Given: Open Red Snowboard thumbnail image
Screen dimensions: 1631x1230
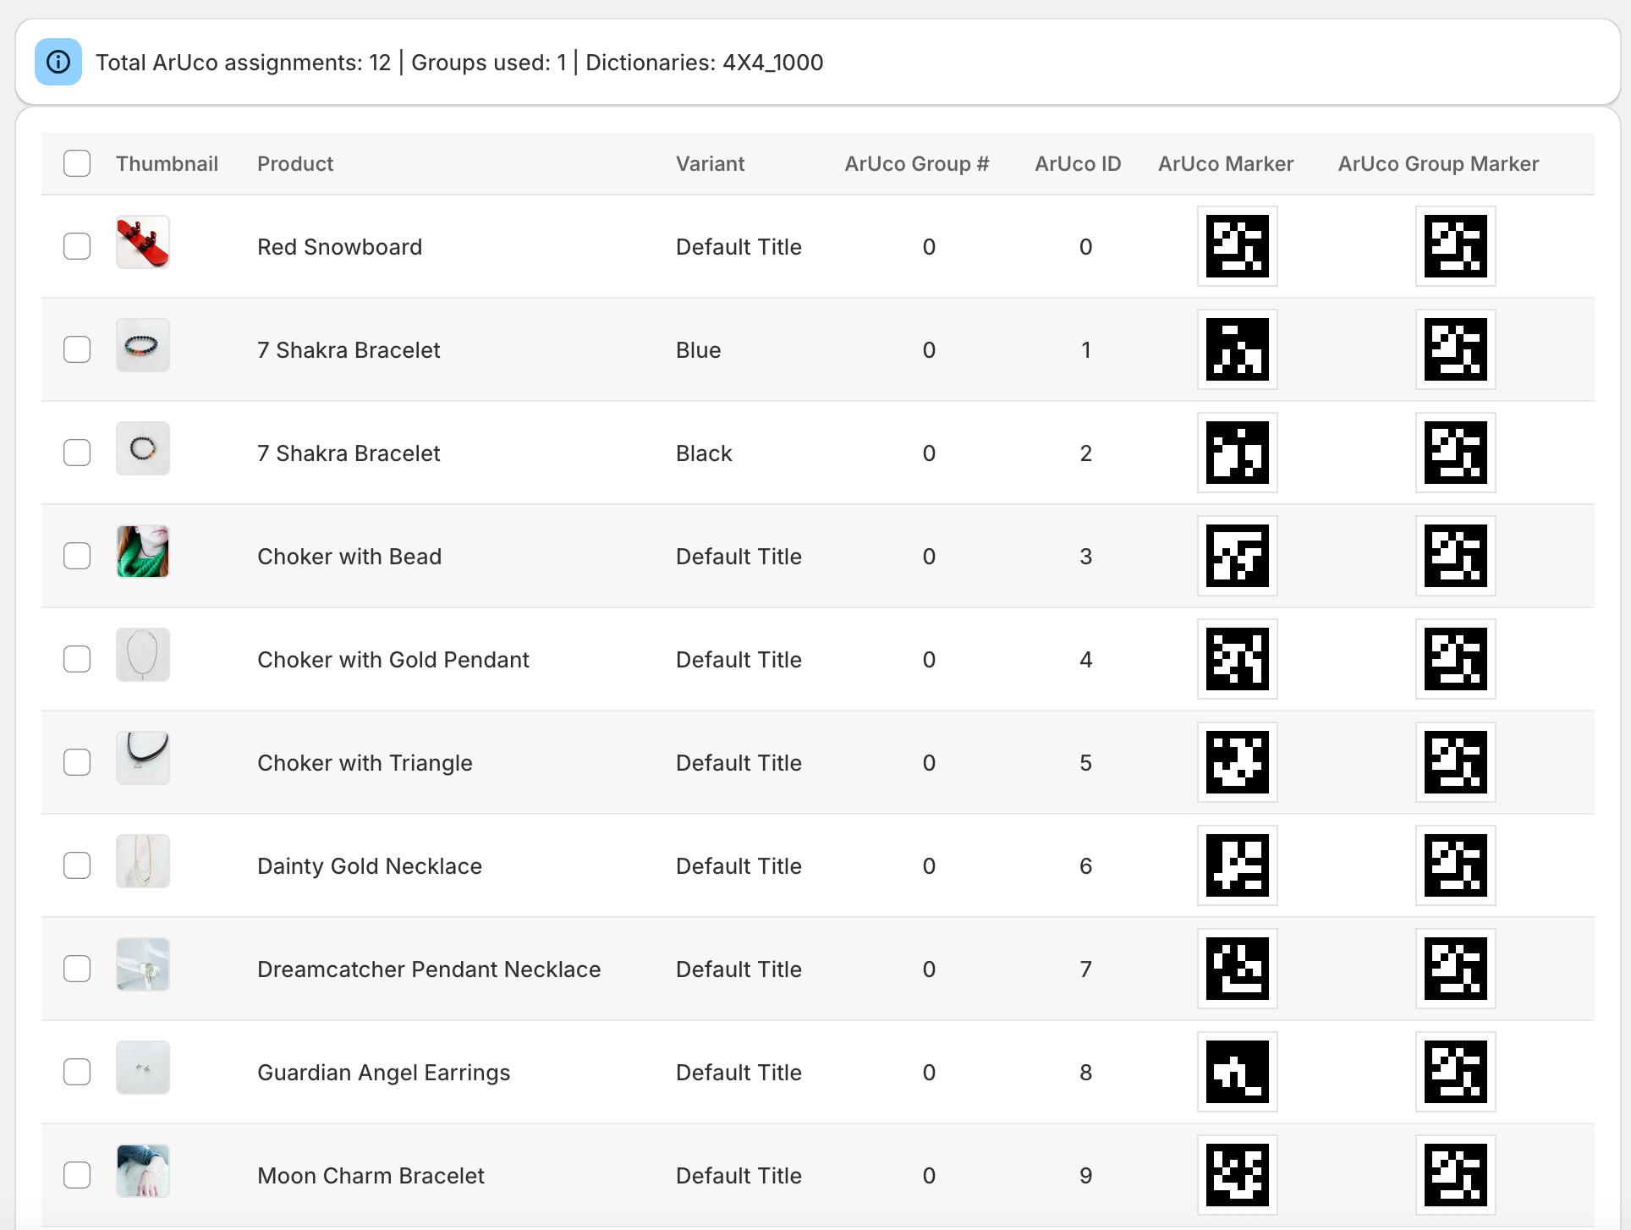Looking at the screenshot, I should 143,243.
